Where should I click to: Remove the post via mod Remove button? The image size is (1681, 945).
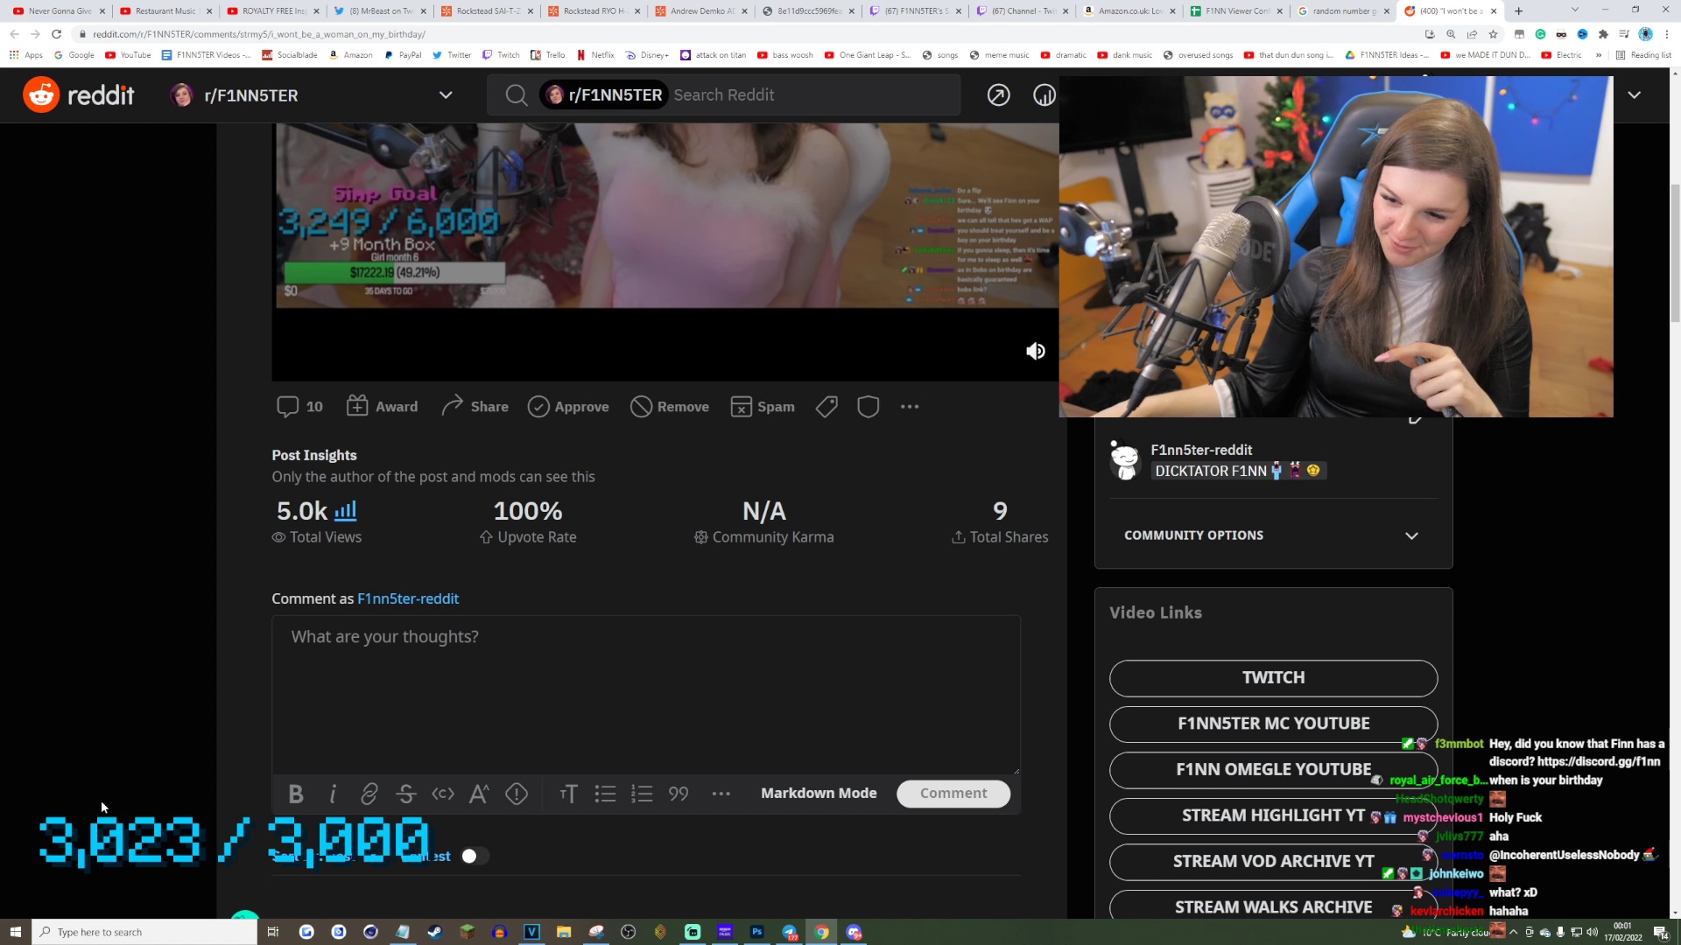pyautogui.click(x=670, y=407)
